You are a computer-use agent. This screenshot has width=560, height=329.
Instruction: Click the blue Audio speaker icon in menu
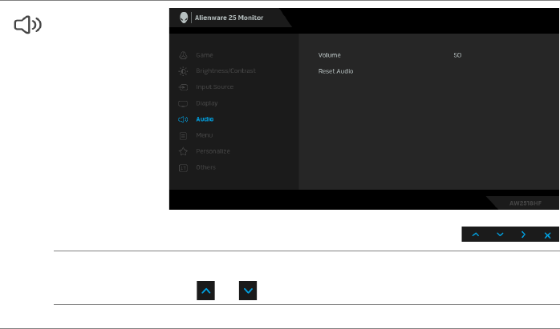183,119
